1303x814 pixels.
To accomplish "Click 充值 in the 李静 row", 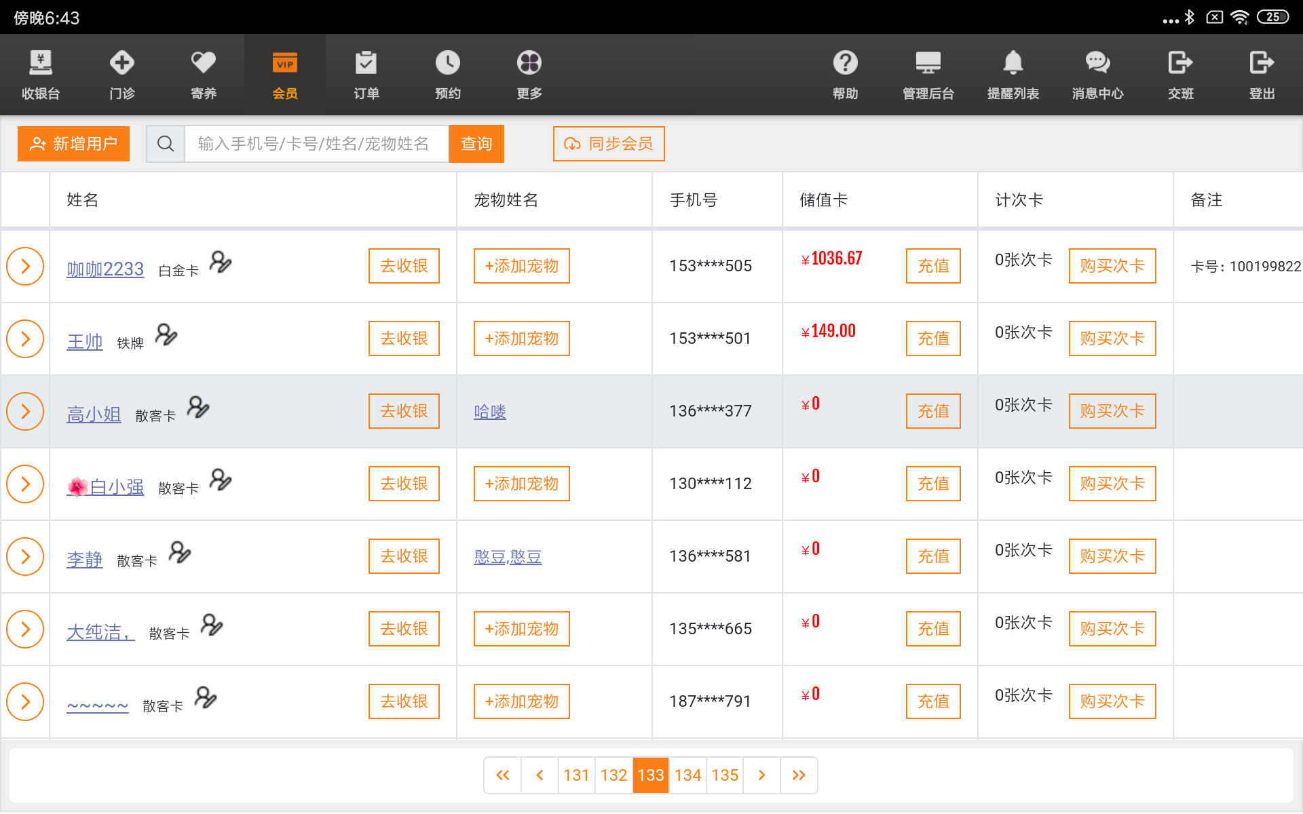I will (x=933, y=556).
